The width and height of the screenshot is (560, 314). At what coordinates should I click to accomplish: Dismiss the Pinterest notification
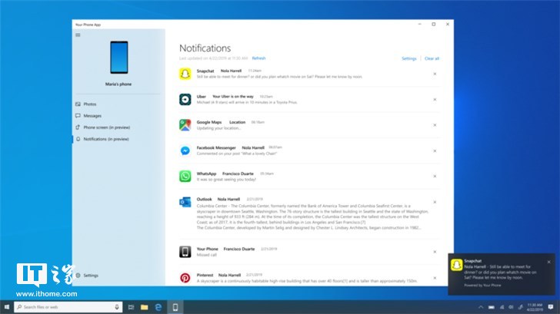point(435,278)
